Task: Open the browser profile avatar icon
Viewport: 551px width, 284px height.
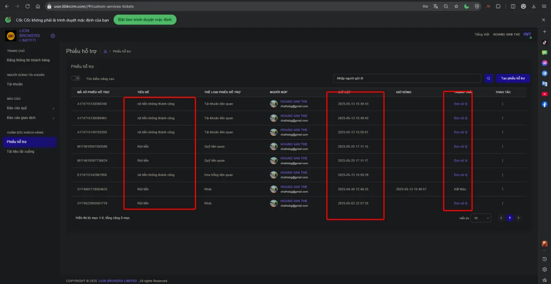Action: pos(523,6)
